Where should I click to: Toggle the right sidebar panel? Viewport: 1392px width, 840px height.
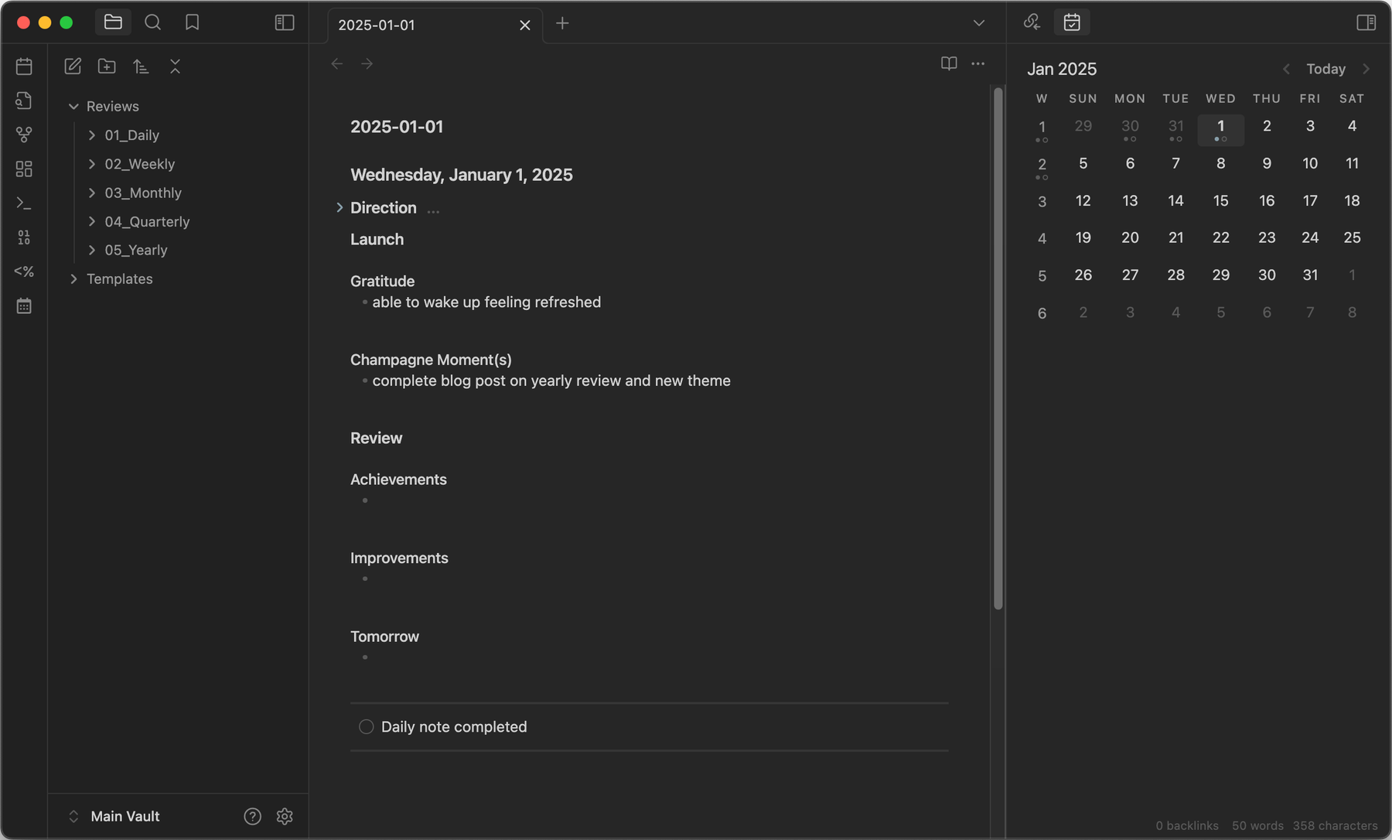coord(1366,22)
